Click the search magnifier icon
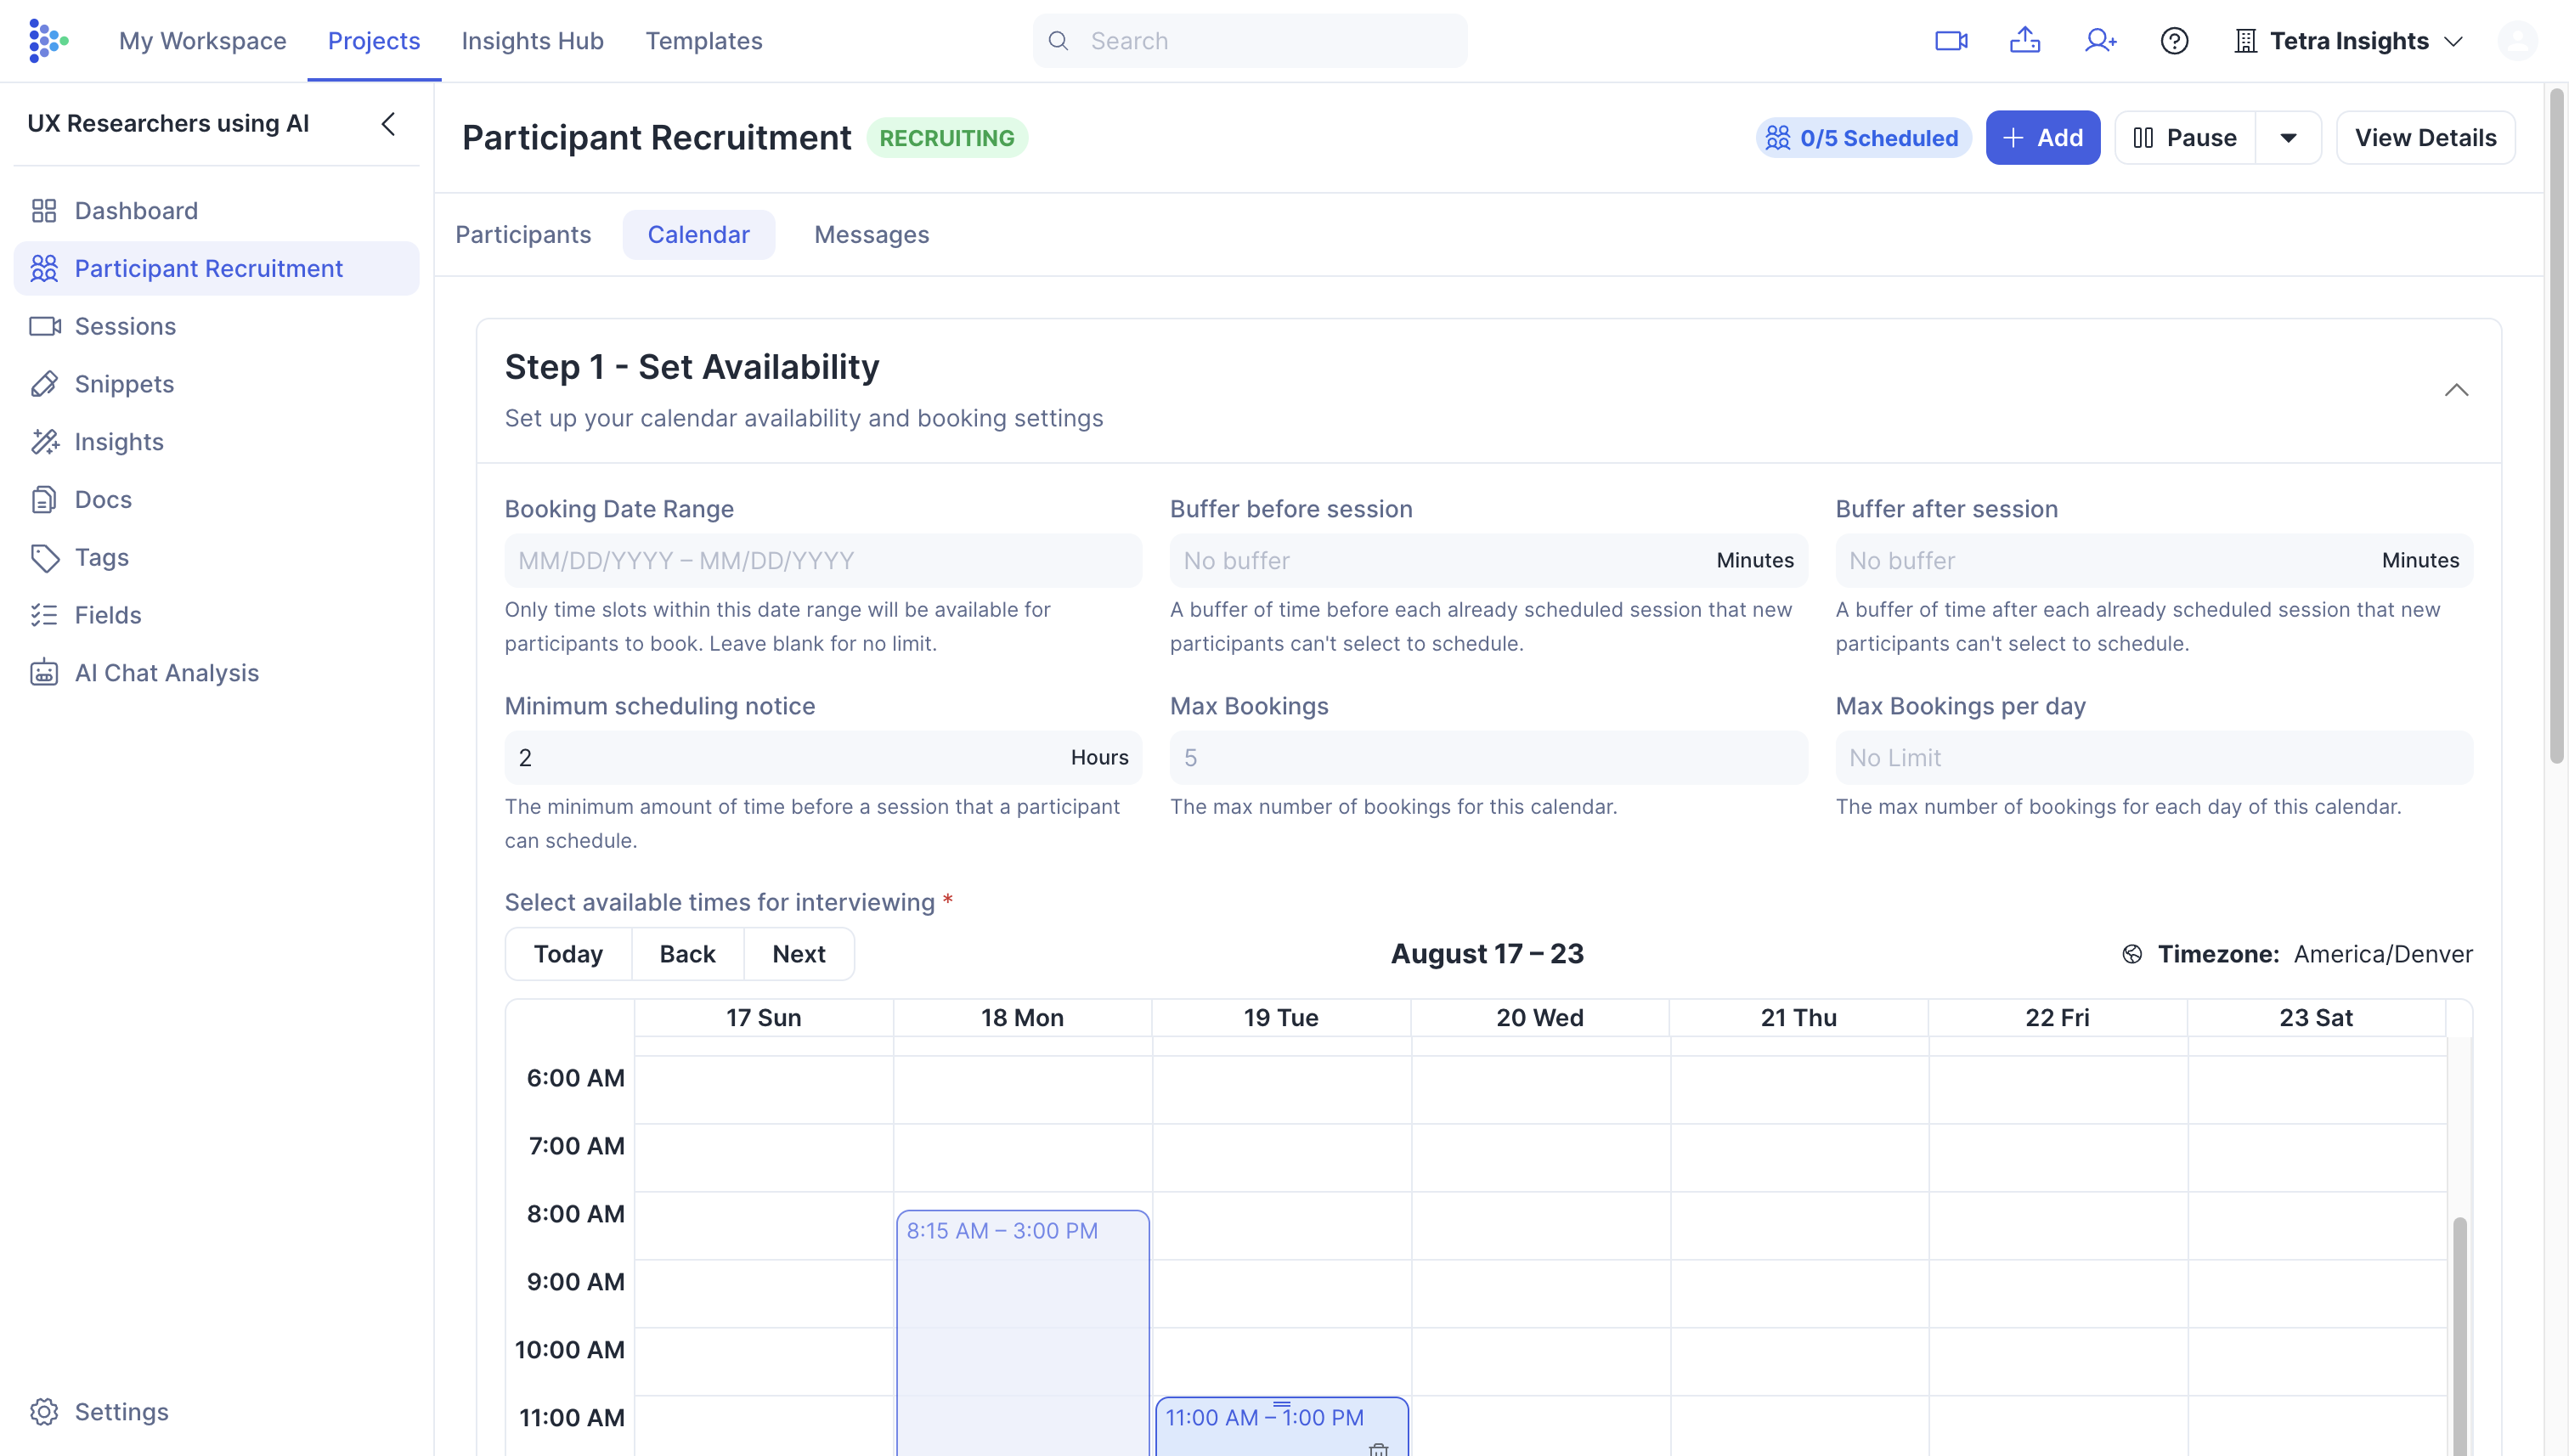This screenshot has width=2569, height=1456. [1058, 41]
